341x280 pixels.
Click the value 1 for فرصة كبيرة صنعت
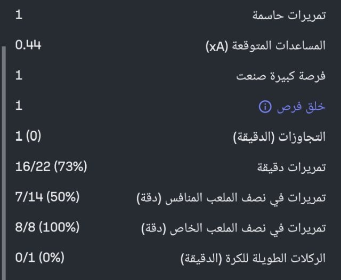click(19, 76)
